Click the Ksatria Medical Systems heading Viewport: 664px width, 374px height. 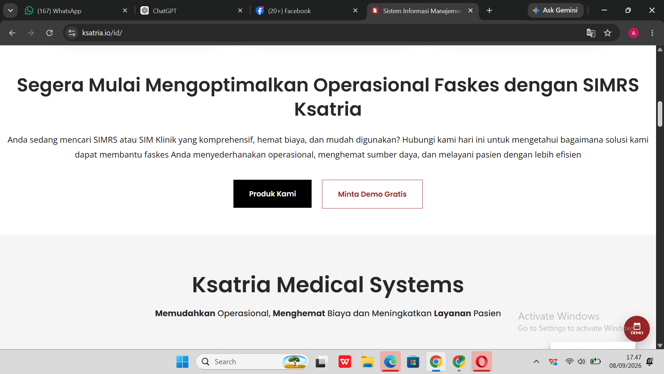click(328, 285)
